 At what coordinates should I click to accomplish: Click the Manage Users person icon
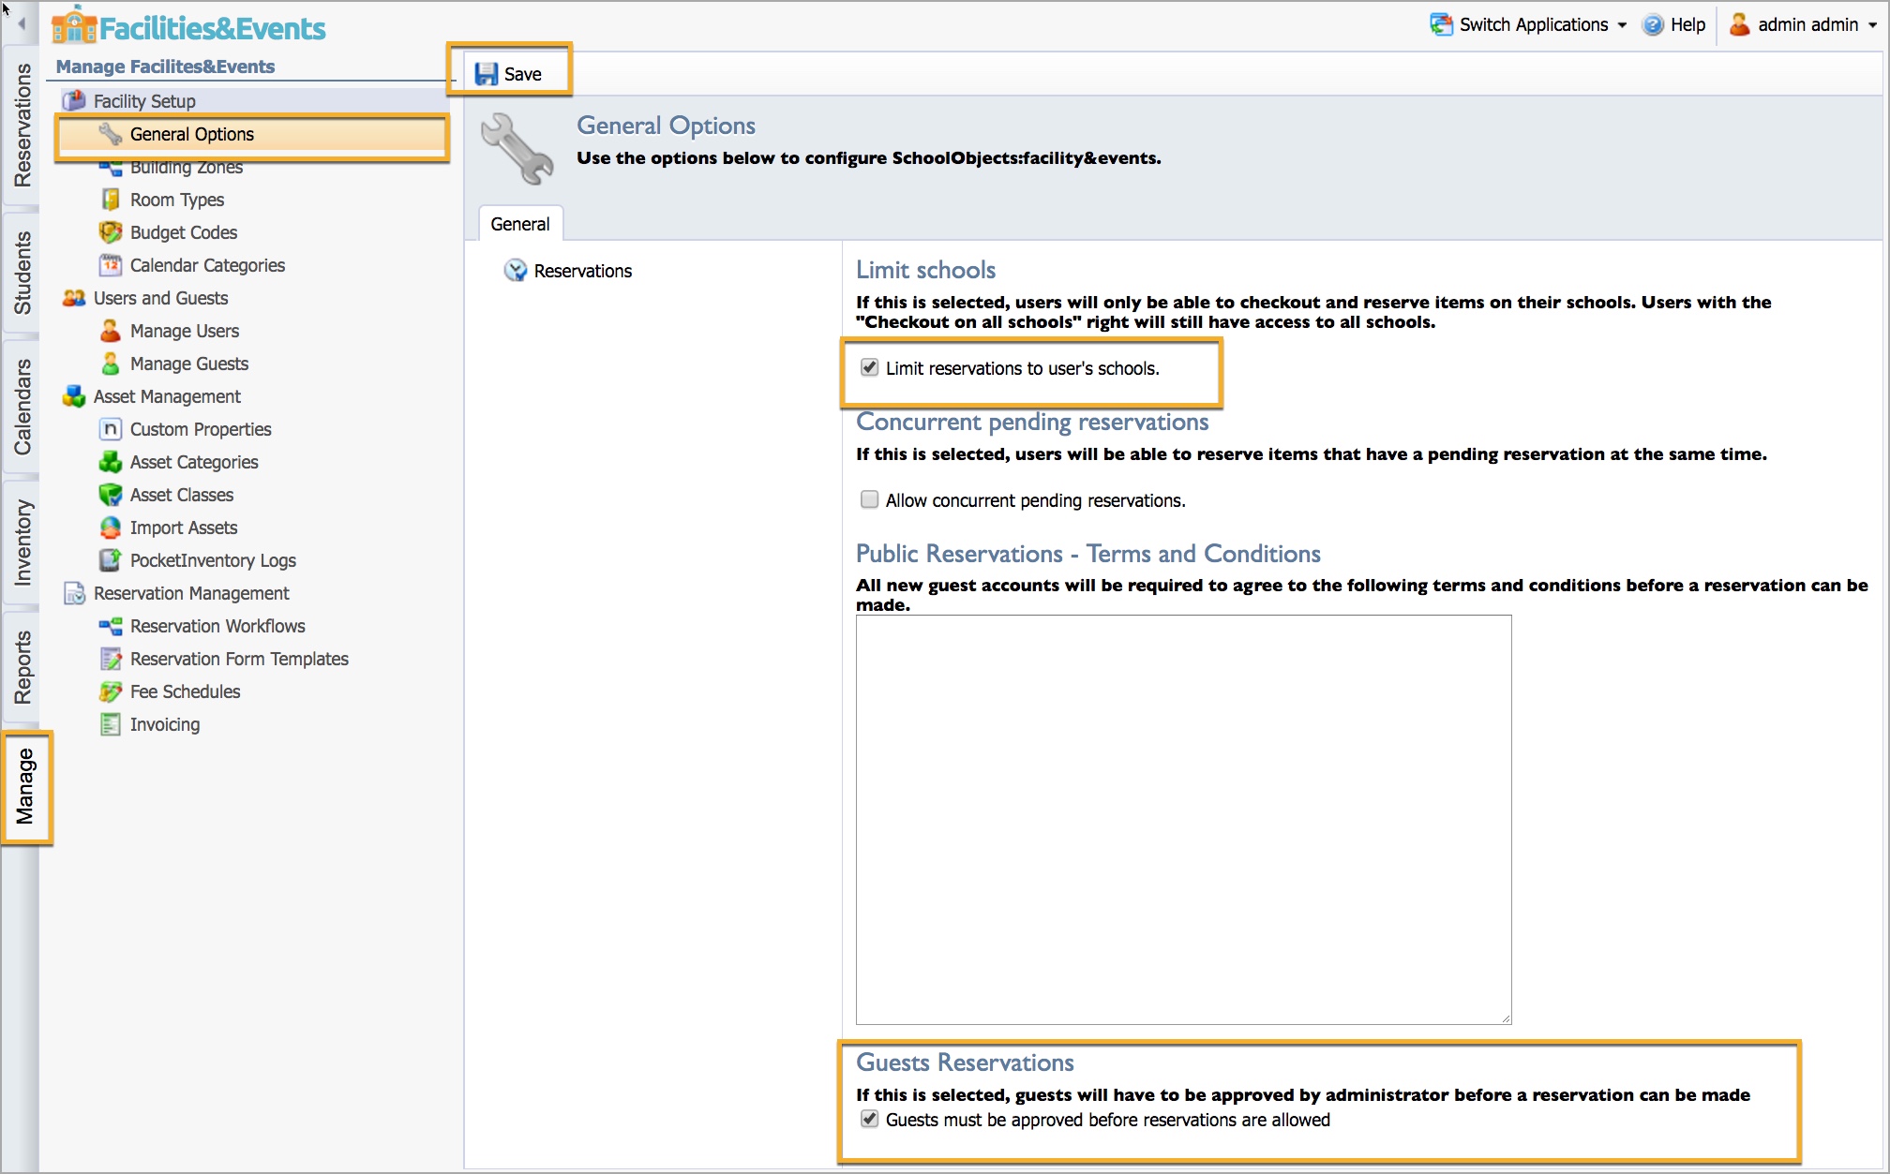coord(111,331)
